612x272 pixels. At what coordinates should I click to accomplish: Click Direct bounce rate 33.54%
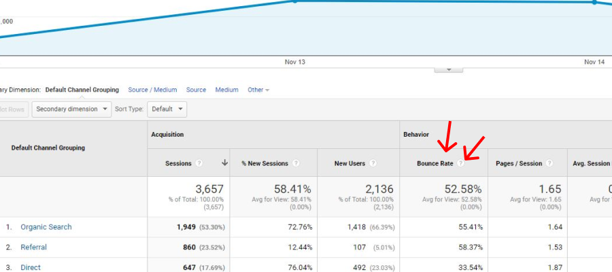[x=469, y=267]
